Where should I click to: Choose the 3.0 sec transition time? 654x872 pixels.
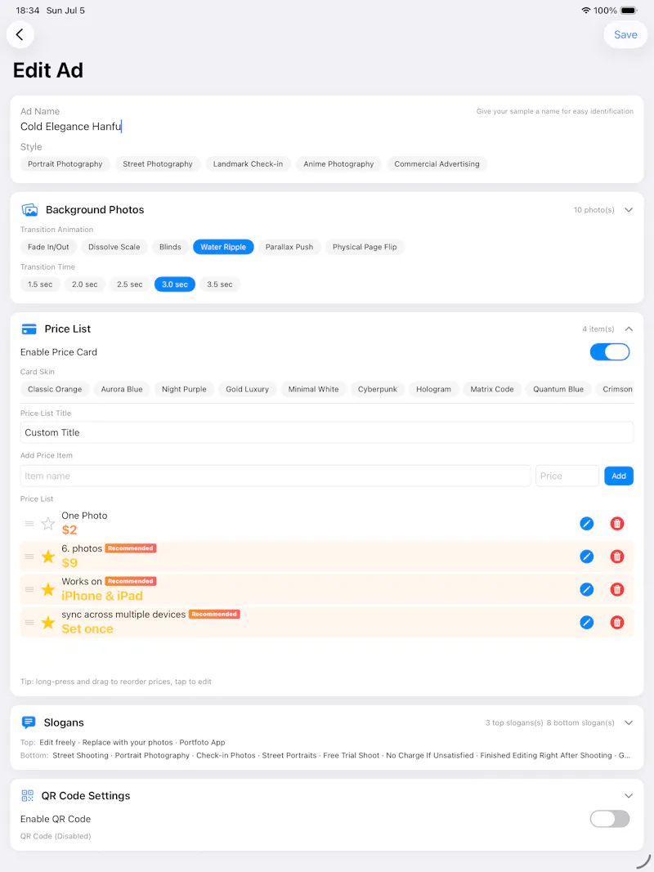tap(175, 284)
